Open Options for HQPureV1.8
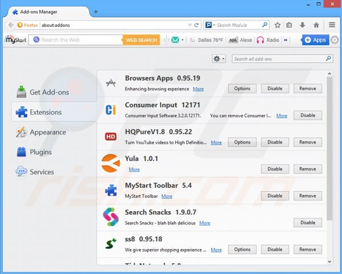The image size is (342, 274). coord(242,142)
